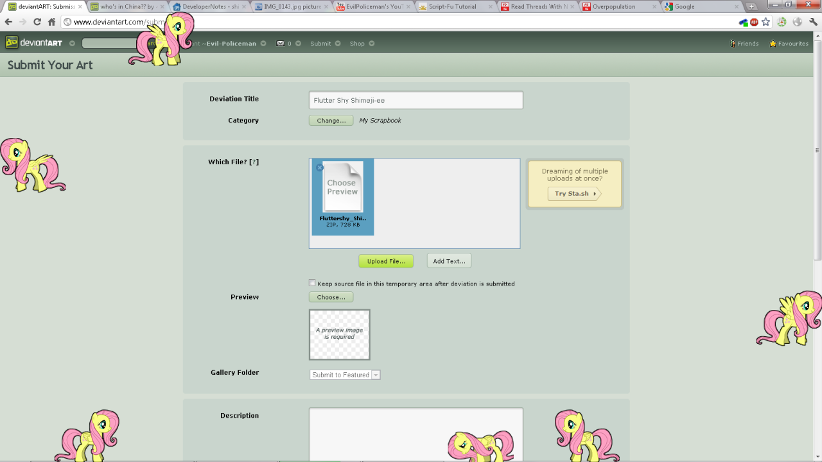Screen dimensions: 822x462
Task: Click inside the Description text area
Action: pyautogui.click(x=415, y=434)
